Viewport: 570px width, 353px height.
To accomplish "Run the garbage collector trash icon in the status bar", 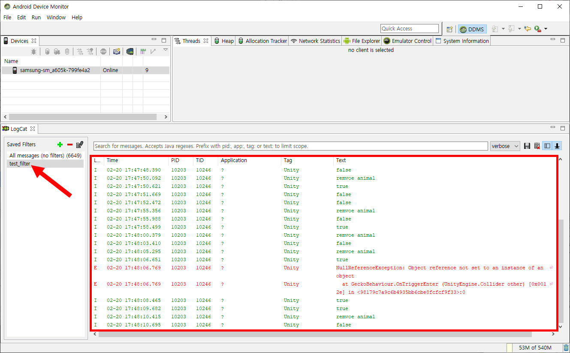I will 566,347.
